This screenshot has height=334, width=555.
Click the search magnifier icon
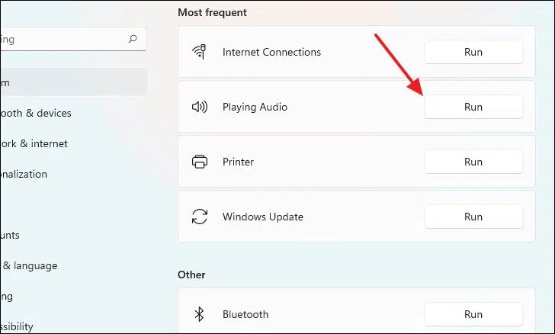coord(133,39)
